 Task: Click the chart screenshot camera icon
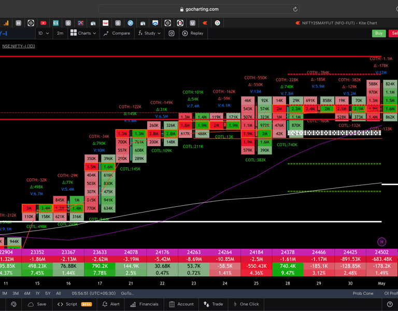[172, 33]
